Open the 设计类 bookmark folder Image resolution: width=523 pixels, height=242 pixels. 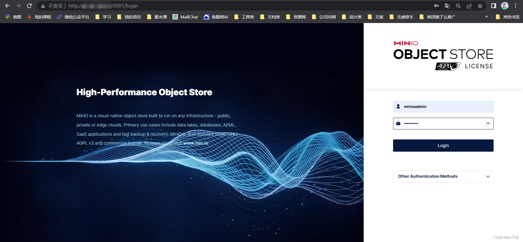coord(352,17)
